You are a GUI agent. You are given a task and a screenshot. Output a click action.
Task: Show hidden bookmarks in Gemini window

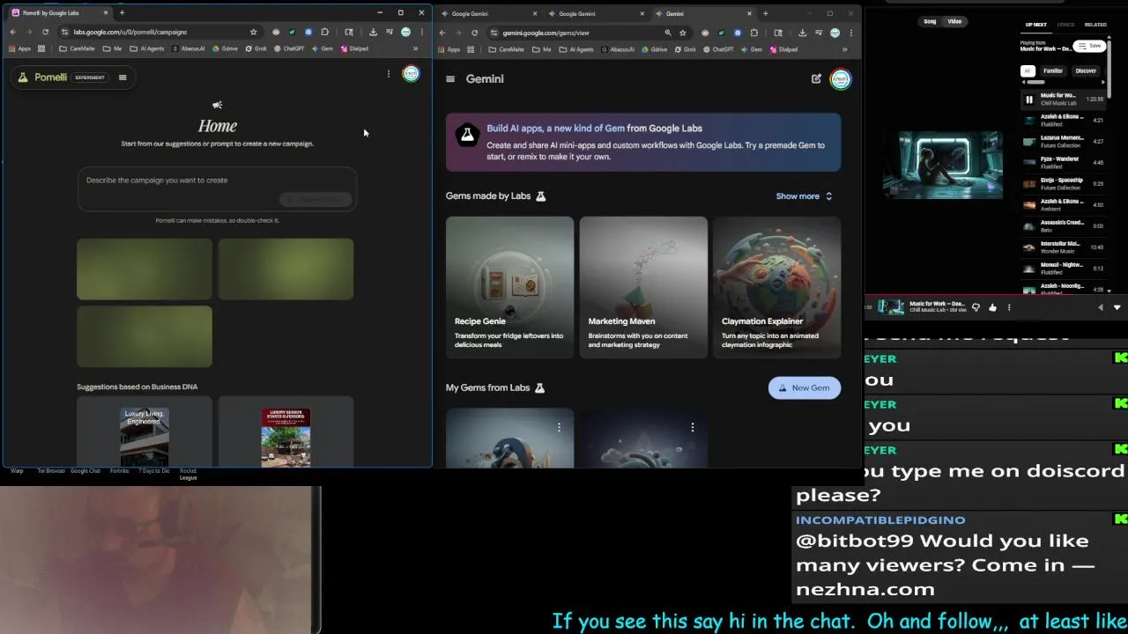click(846, 49)
